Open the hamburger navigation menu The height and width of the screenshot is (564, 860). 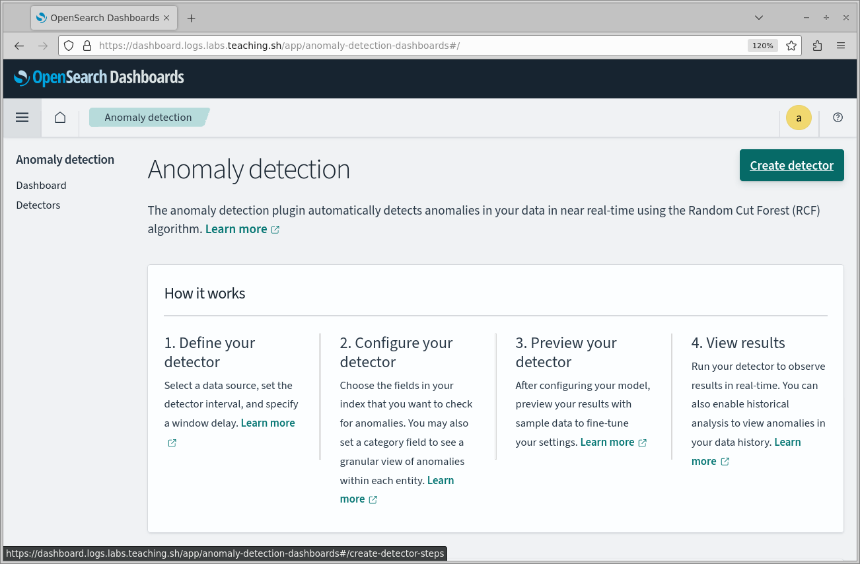pos(22,118)
